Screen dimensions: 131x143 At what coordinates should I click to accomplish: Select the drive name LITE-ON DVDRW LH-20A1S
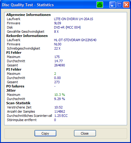point(73,19)
